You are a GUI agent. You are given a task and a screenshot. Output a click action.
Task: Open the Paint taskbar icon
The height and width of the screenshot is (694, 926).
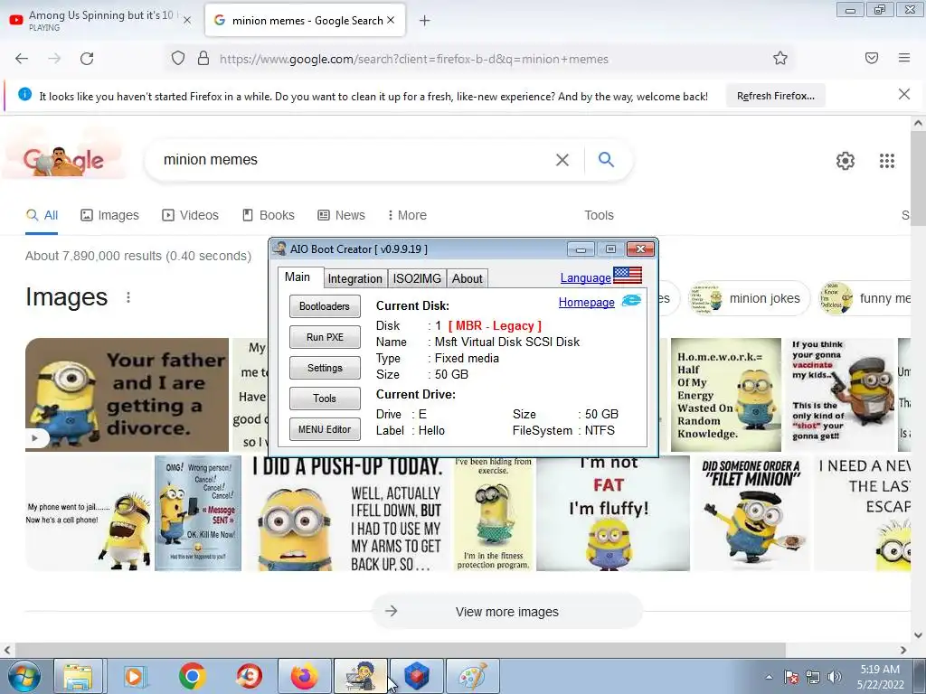(472, 676)
